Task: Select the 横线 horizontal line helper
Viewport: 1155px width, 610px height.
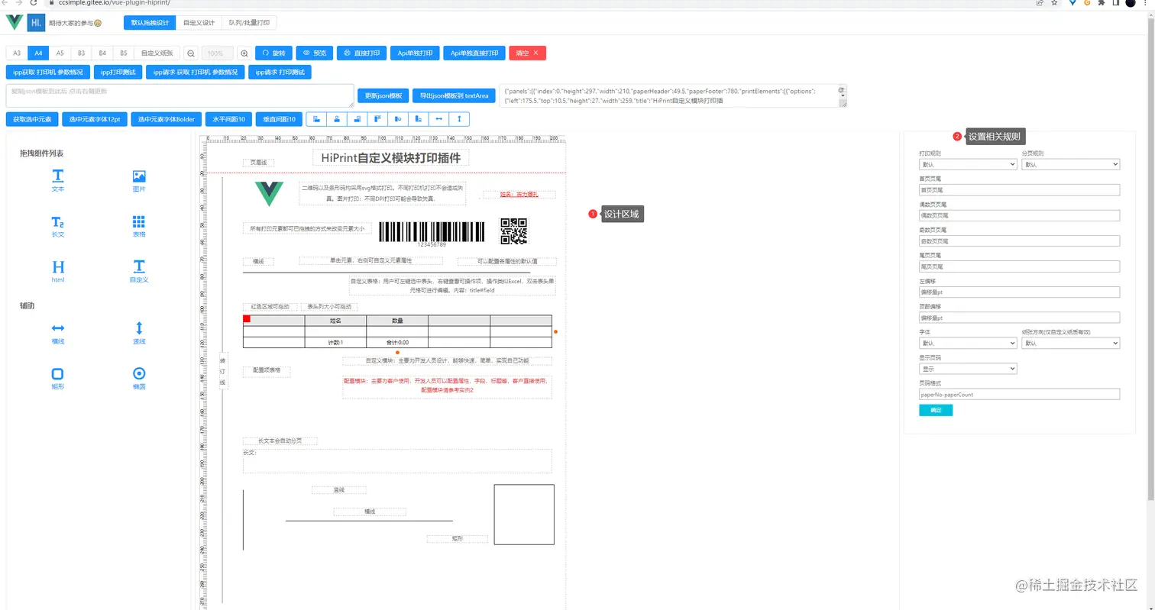Action: point(57,328)
